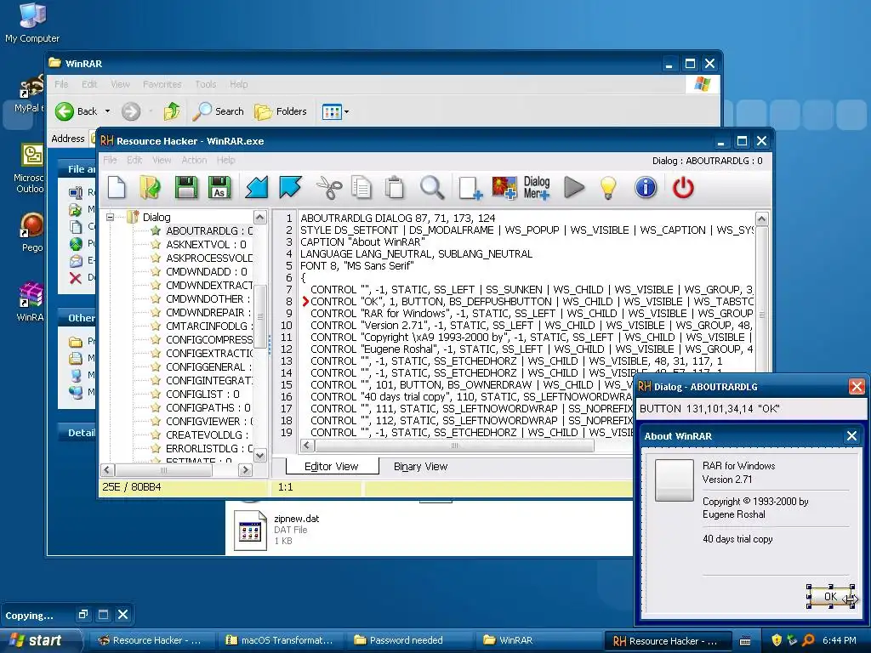Select ABOUTRARDLG : 0 in the tree

tap(209, 231)
